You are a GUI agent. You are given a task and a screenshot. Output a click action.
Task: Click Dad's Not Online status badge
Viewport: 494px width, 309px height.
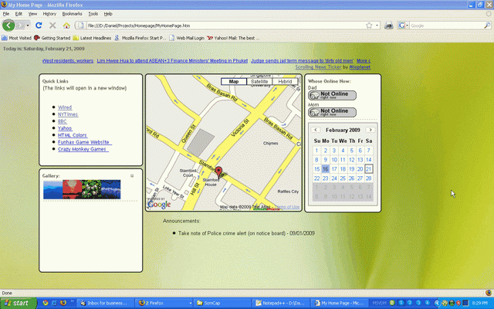pyautogui.click(x=332, y=95)
